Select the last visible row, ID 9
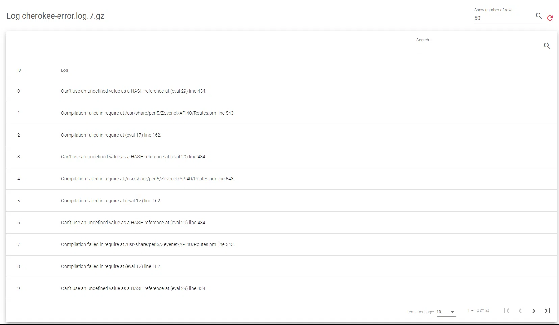This screenshot has width=559, height=325. (133, 288)
